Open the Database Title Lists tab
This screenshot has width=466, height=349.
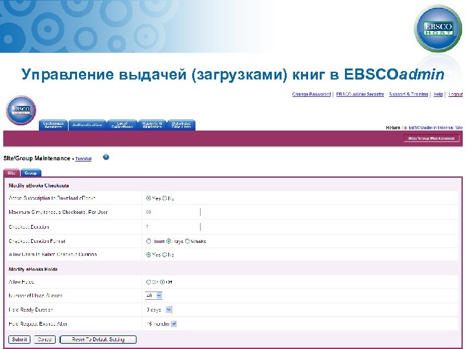coord(181,125)
